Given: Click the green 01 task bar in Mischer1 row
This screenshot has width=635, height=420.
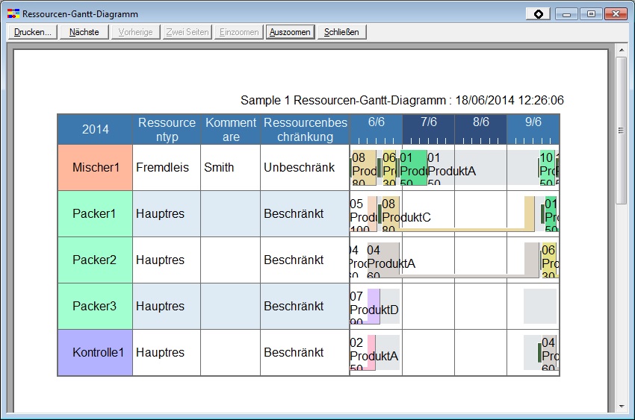Looking at the screenshot, I should point(413,168).
